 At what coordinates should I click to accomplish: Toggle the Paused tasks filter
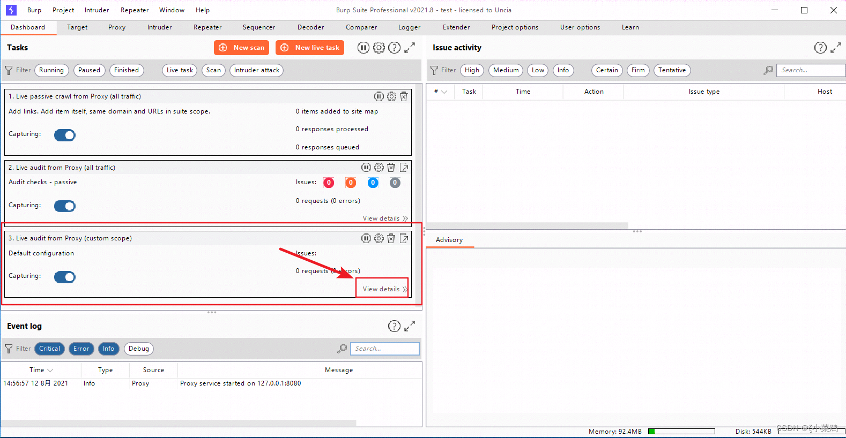pyautogui.click(x=90, y=70)
